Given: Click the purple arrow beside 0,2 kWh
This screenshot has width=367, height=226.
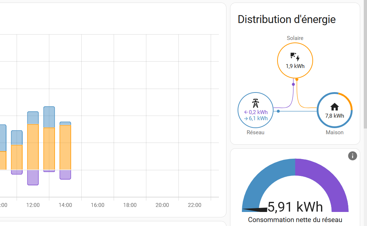Looking at the screenshot, I should (x=246, y=112).
